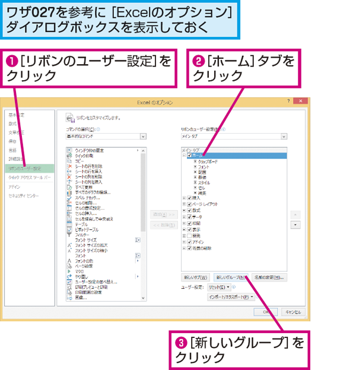
Task: Click the クイック印刷 command icon
Action: 69,156
